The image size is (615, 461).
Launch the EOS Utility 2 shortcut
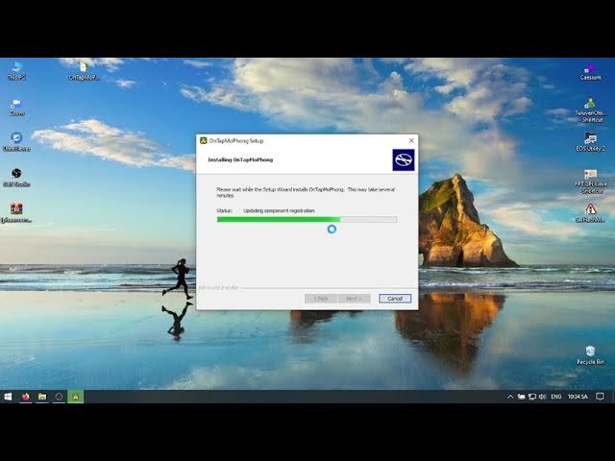click(590, 139)
